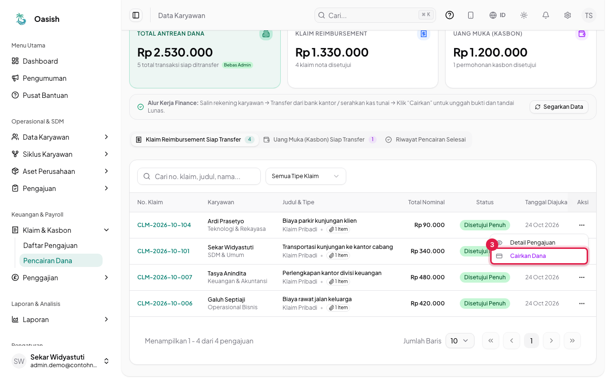608x380 pixels.
Task: Expand Aset Perusahaan sidebar menu
Action: [61, 171]
